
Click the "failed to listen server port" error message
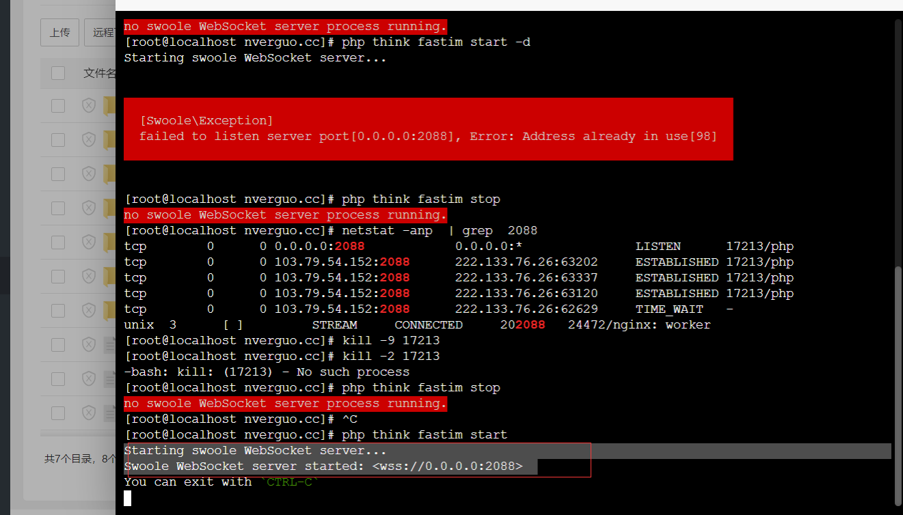[x=428, y=137]
